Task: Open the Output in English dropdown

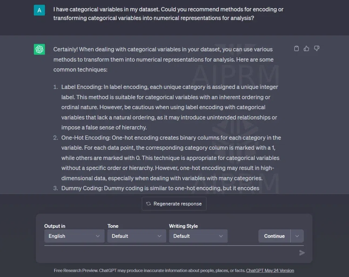Action: [74, 236]
